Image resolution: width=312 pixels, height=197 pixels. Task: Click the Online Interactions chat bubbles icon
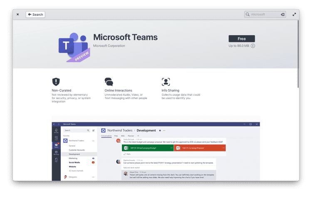[x=109, y=82]
